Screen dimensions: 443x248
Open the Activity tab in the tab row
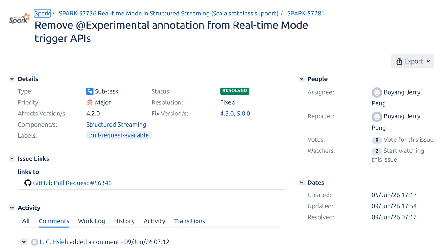click(x=154, y=221)
